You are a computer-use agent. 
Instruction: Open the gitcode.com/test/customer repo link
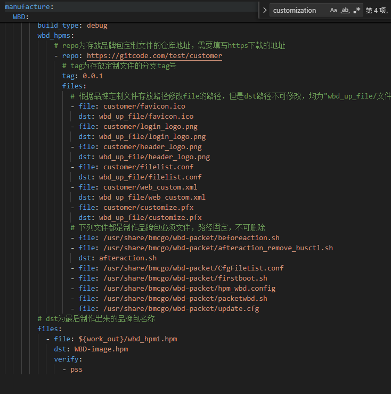tap(154, 56)
